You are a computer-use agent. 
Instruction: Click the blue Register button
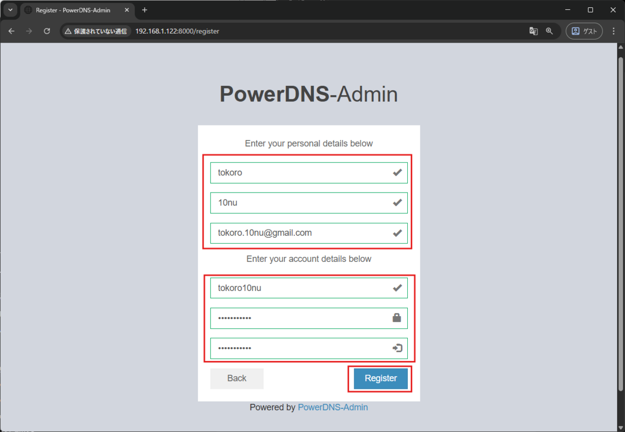pyautogui.click(x=381, y=378)
